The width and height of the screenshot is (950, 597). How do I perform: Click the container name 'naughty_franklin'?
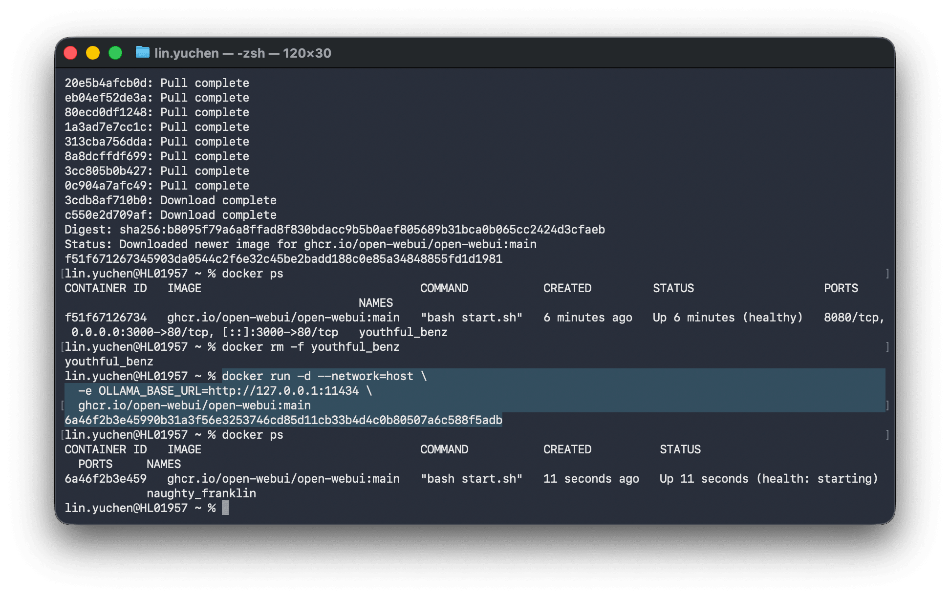pos(201,493)
